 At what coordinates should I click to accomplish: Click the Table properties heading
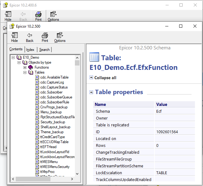[x=119, y=92]
